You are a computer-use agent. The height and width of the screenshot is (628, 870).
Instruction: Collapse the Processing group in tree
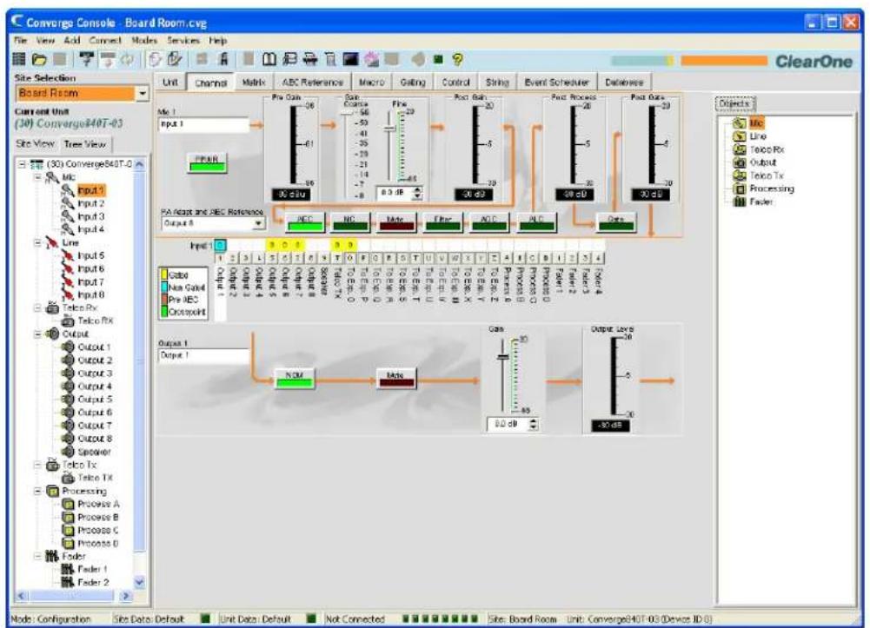(x=38, y=491)
